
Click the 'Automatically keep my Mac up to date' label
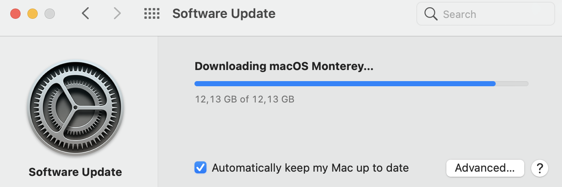click(x=310, y=168)
